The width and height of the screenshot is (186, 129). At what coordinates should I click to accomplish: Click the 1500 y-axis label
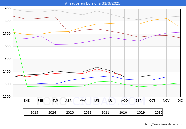7,59
